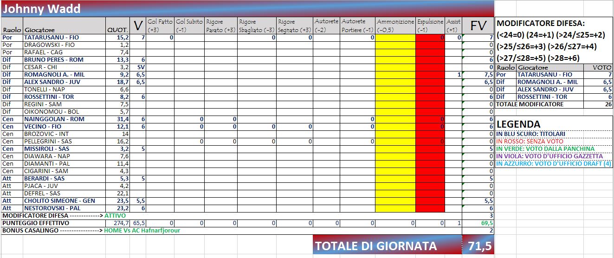Click the 'PELLEGRINI - SAS' cell

(64, 141)
